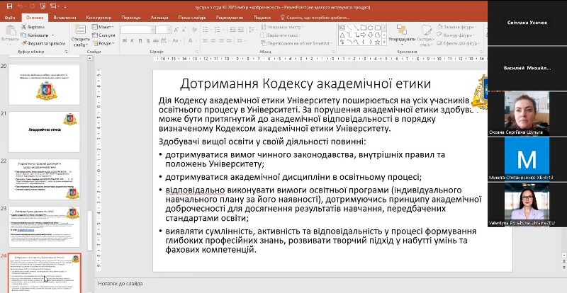Click the Cut (Вирізати) scissors icon
567x293 pixels.
tap(24, 26)
